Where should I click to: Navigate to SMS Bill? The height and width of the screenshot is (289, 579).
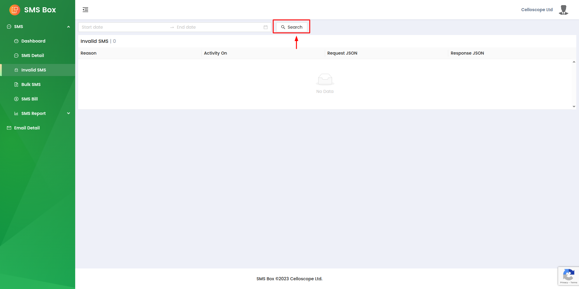tap(30, 99)
